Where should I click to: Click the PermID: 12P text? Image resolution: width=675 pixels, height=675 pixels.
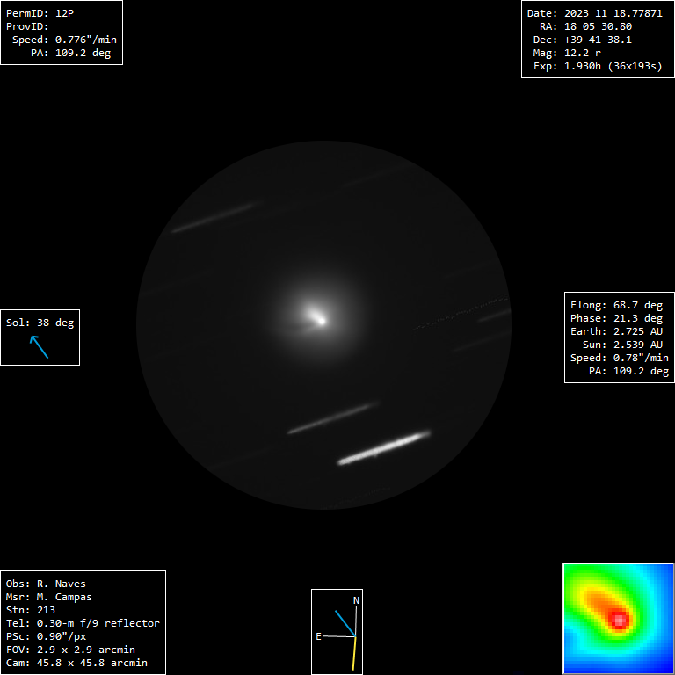[40, 13]
